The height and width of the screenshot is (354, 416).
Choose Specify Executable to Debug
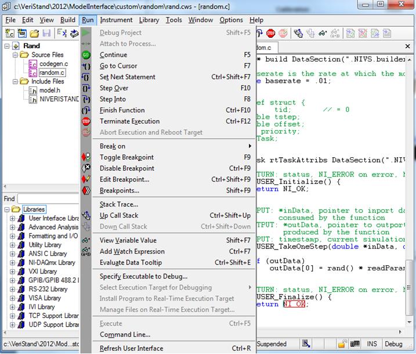pos(143,276)
